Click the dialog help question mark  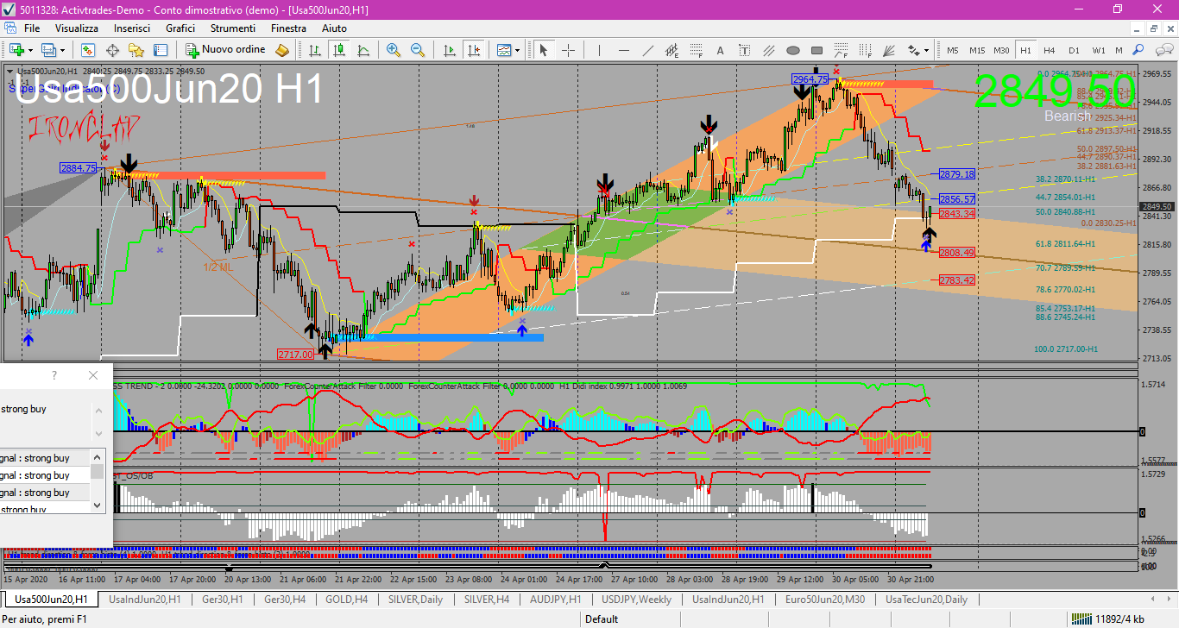[x=54, y=375]
